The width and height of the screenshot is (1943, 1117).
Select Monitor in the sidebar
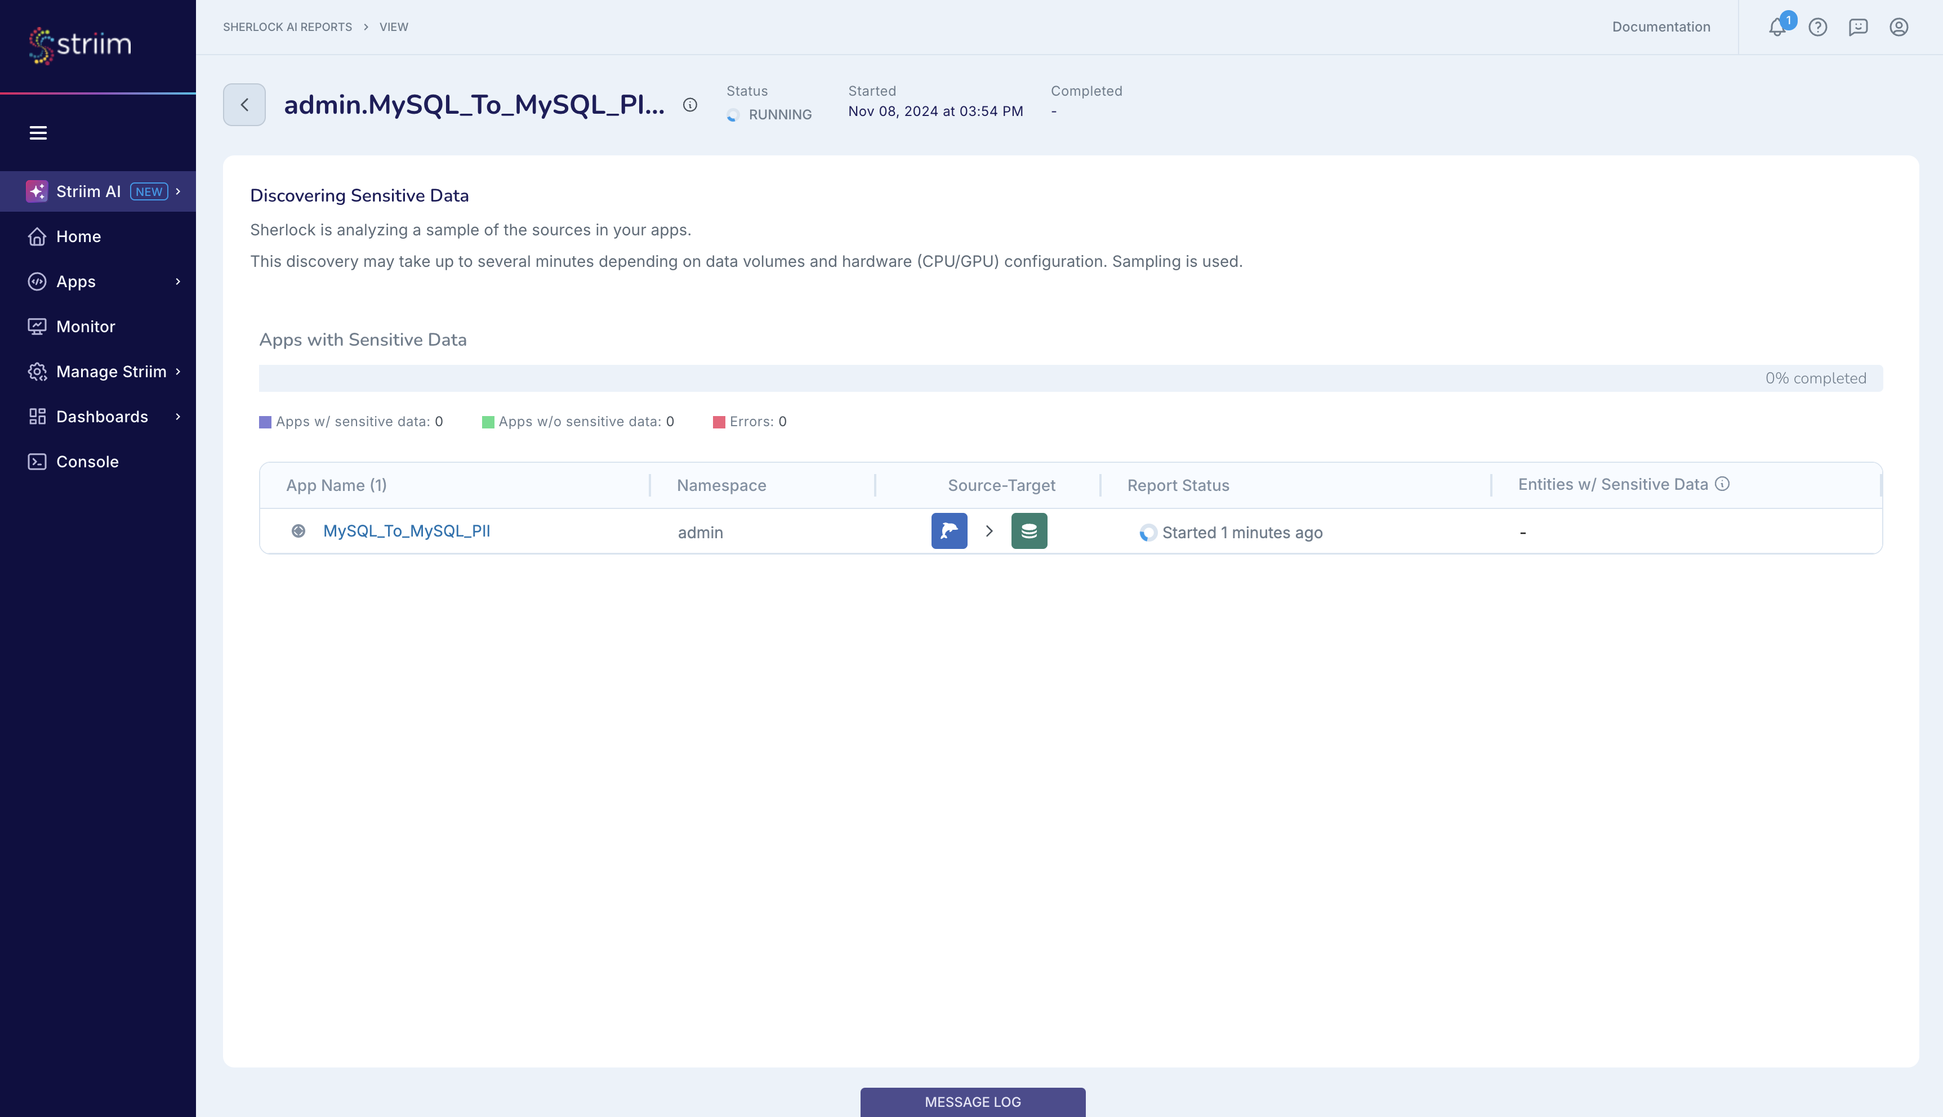tap(85, 326)
